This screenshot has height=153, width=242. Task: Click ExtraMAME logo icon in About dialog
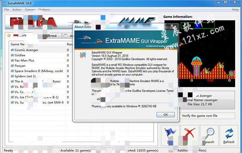click(83, 55)
